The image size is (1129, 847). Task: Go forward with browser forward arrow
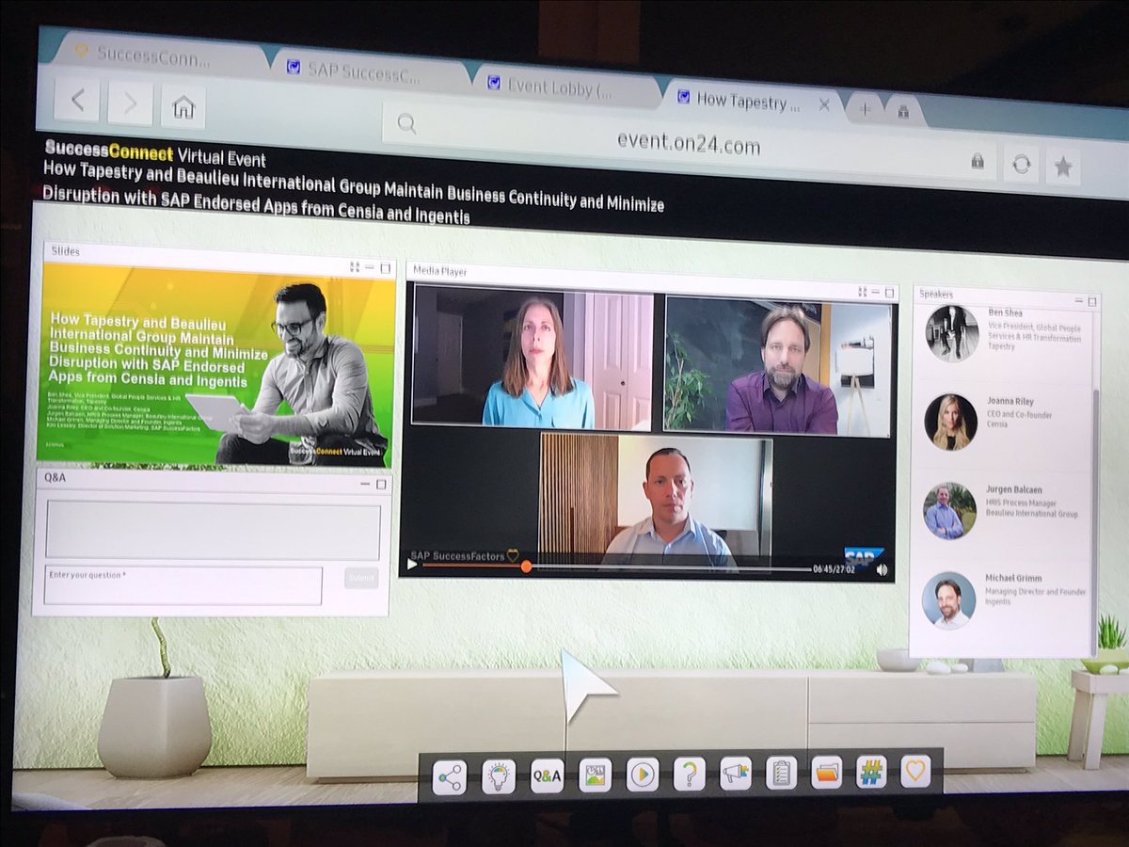point(130,103)
